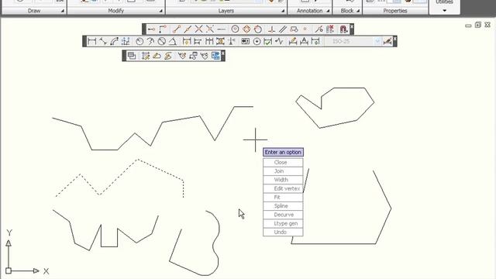496x279 pixels.
Task: Open the Tolerance tool
Action: pyautogui.click(x=246, y=41)
